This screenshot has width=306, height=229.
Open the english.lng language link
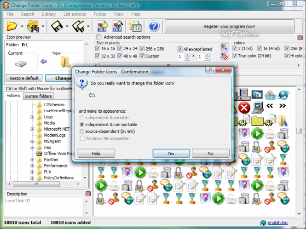277,223
